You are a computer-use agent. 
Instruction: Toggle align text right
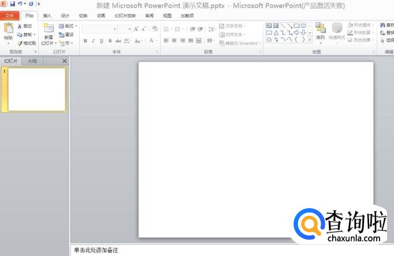(183, 40)
